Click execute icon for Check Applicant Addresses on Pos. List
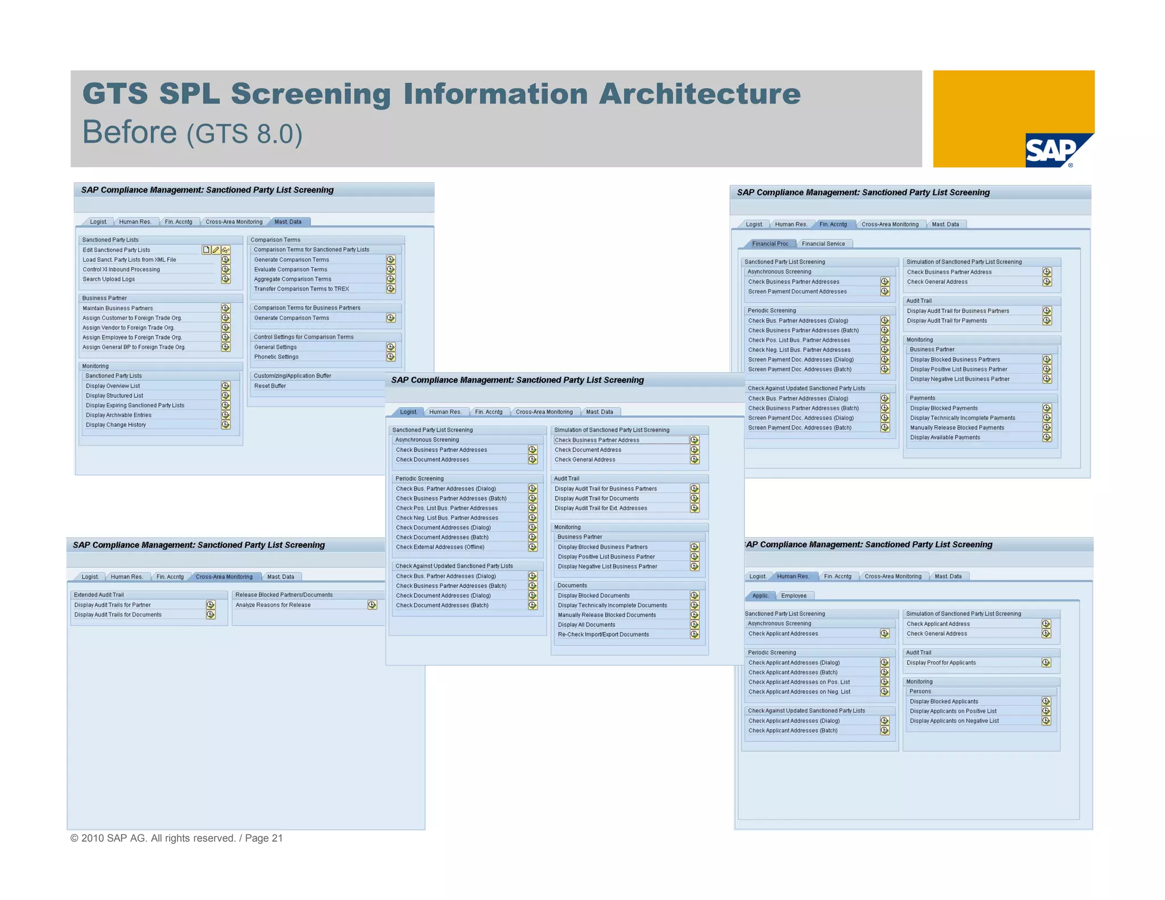 pos(885,682)
